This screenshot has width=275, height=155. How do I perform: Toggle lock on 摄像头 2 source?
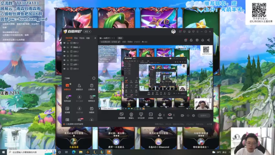coord(68,47)
